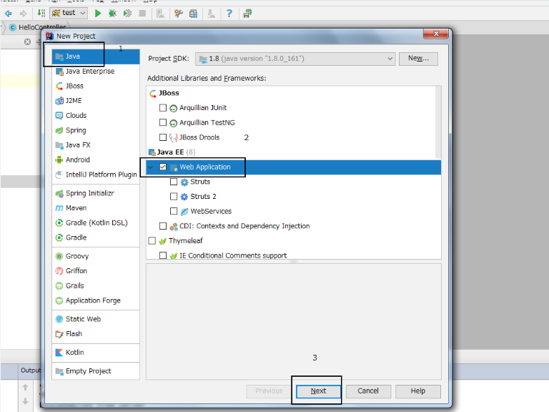Select Java Enterprise project type
This screenshot has width=549, height=412.
pos(96,71)
